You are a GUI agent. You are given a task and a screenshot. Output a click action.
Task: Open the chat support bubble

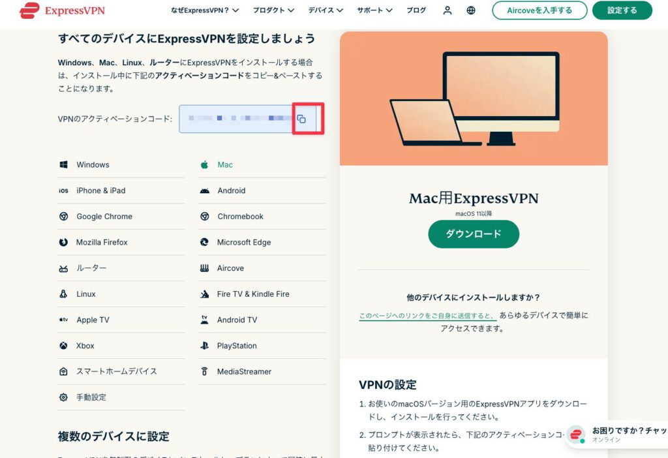pyautogui.click(x=577, y=435)
